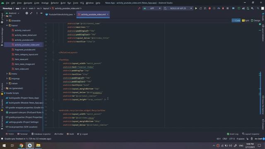The height and width of the screenshot is (149, 265).
Task: Click the Collapse All icon in Project panel
Action: [31, 13]
